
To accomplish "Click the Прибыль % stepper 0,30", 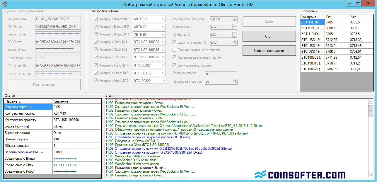I will pos(223,35).
